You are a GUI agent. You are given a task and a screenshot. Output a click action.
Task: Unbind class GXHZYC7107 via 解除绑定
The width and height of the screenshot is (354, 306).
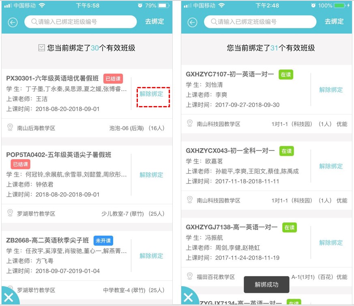point(331,90)
